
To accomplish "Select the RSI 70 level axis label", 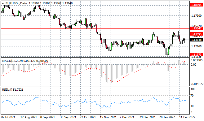I will [x=192, y=96].
